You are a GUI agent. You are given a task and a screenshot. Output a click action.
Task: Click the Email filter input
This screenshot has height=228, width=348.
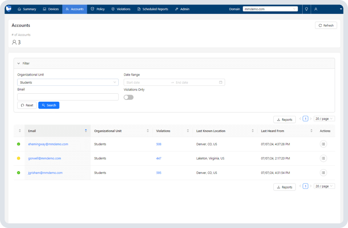[x=68, y=97]
